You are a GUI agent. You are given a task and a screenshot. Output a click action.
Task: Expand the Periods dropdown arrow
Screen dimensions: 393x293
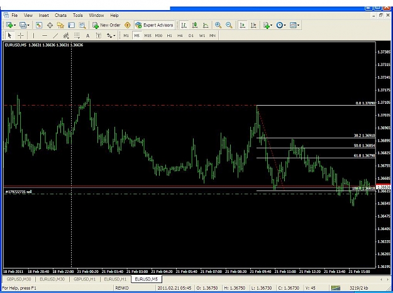(x=285, y=25)
